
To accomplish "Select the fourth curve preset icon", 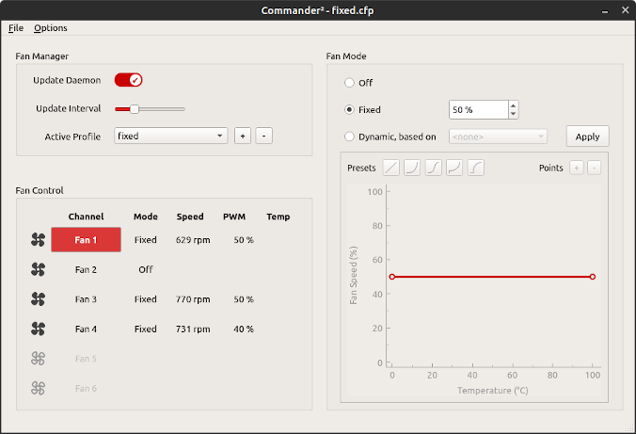I will point(454,168).
